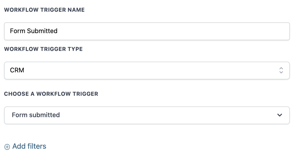Place cursor at end of Form Submitted name
The height and width of the screenshot is (165, 297).
click(x=58, y=31)
